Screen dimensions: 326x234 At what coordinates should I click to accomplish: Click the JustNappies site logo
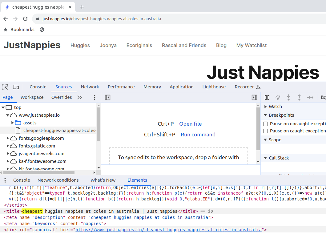pyautogui.click(x=32, y=45)
